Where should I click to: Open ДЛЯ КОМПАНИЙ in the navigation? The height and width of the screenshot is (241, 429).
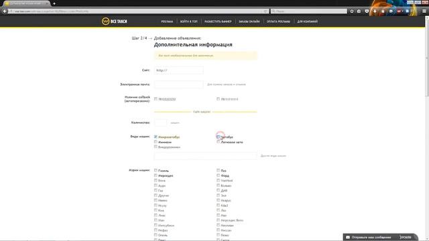click(x=307, y=21)
